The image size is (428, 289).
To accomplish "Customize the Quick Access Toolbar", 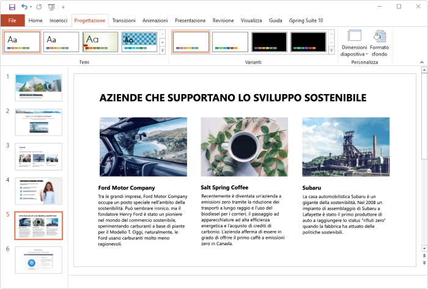I will [x=63, y=7].
